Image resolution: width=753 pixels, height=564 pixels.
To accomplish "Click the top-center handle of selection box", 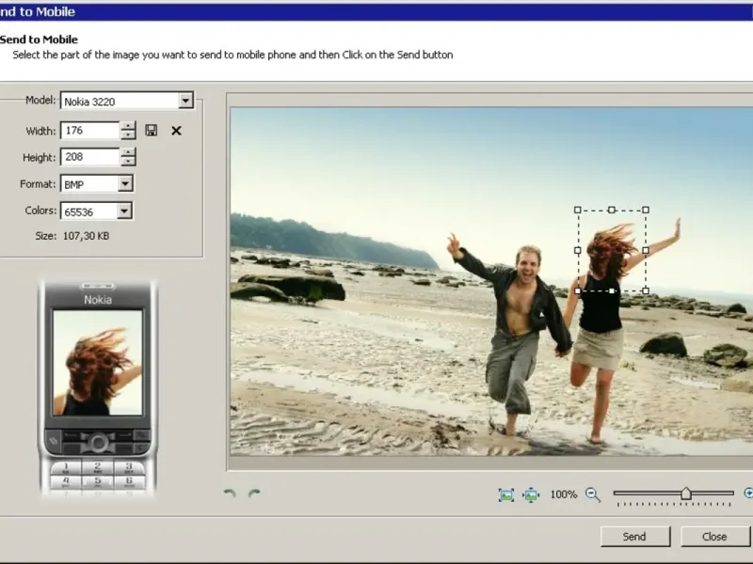I will click(x=612, y=210).
